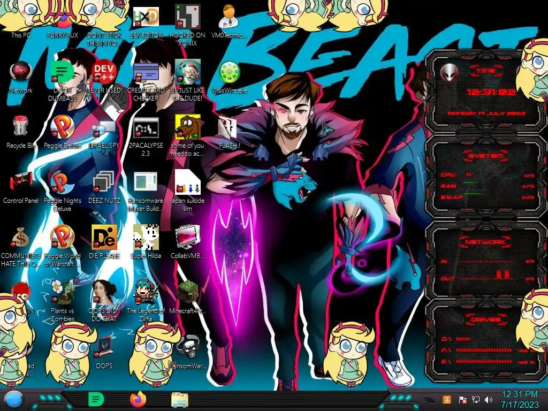Open the green document app on taskbar
The image size is (548, 411).
point(96,399)
